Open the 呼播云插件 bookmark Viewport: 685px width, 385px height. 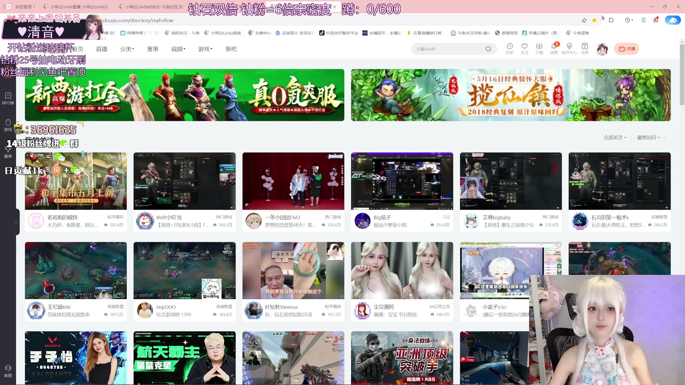click(x=540, y=33)
